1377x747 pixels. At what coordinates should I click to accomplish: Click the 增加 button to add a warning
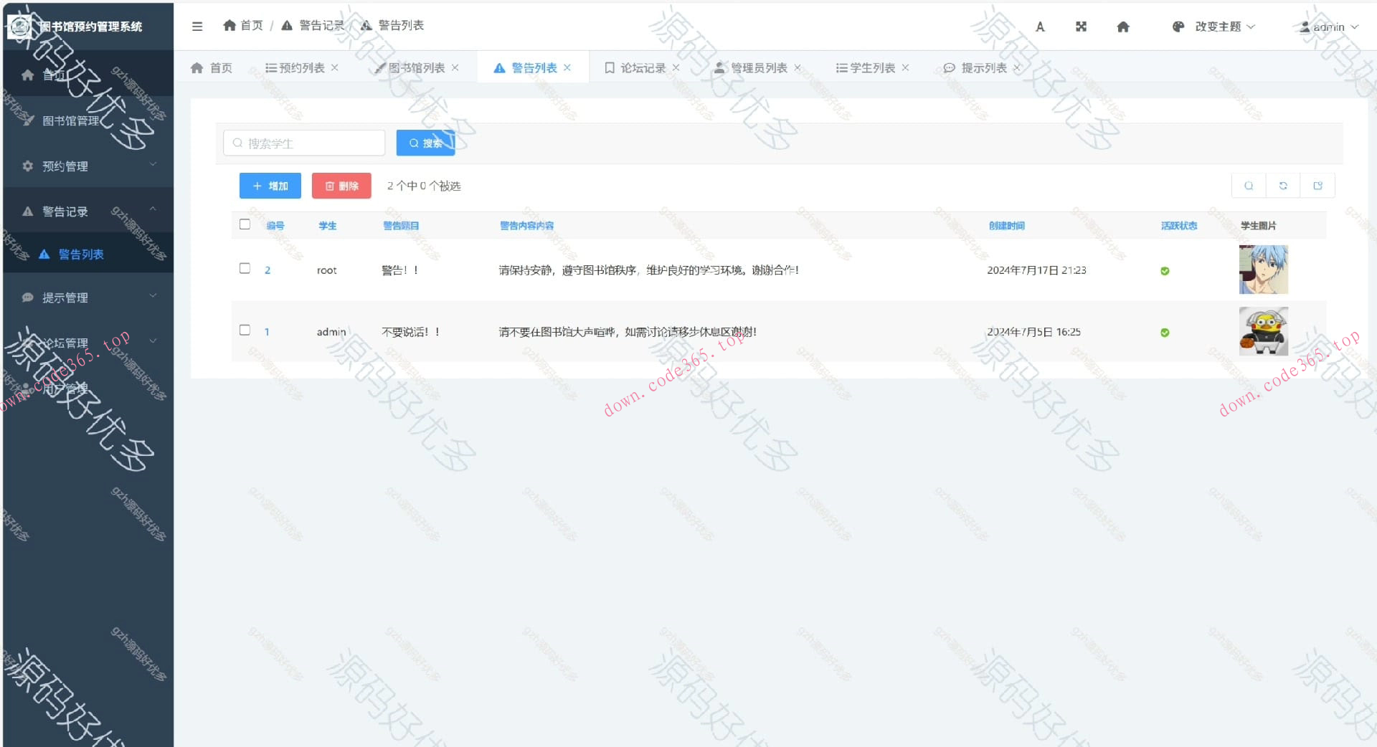click(270, 185)
